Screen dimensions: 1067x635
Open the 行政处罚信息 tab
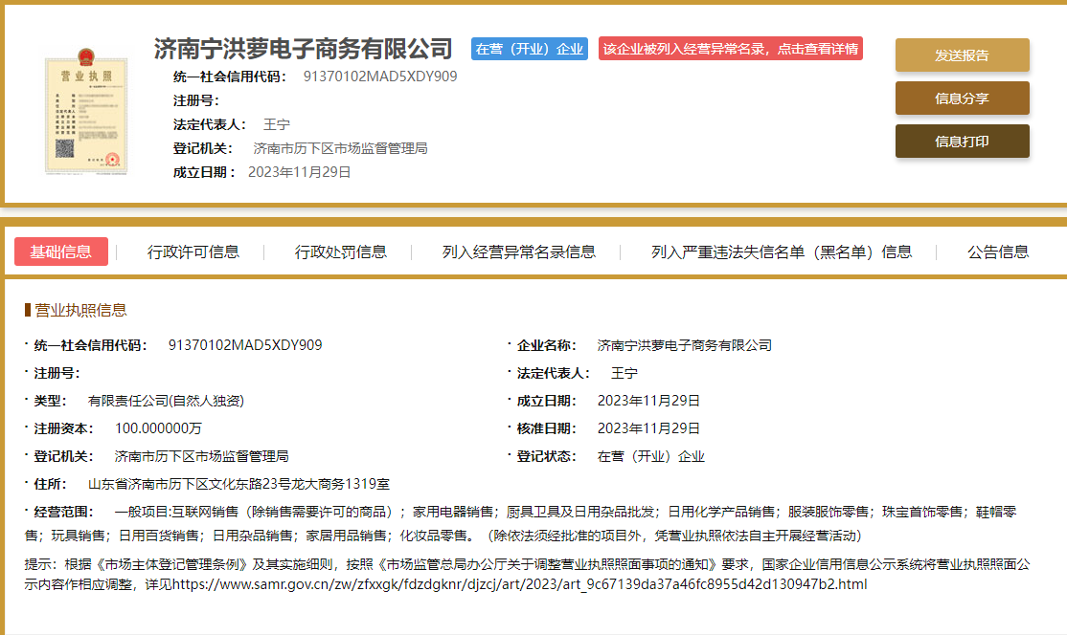(340, 251)
